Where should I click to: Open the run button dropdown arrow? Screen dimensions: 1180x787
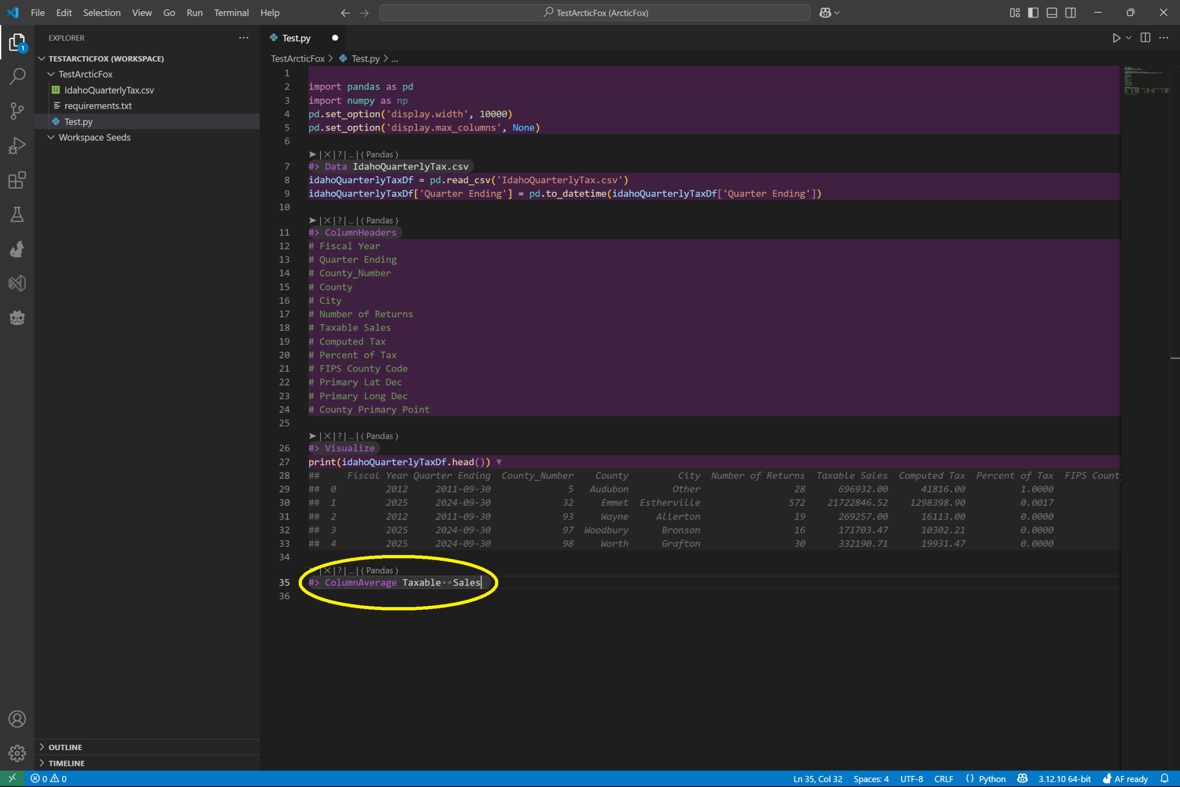(x=1129, y=38)
